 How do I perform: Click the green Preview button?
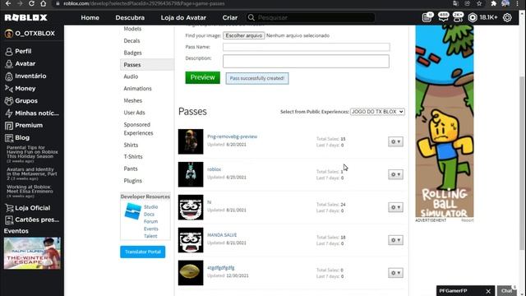(x=203, y=77)
